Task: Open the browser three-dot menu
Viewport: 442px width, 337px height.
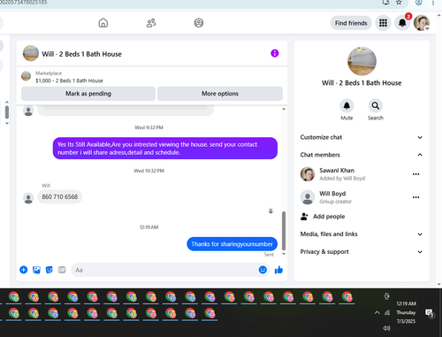Action: (x=433, y=3)
